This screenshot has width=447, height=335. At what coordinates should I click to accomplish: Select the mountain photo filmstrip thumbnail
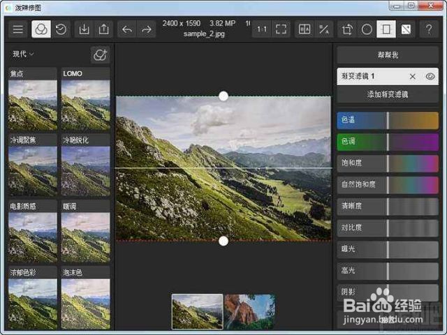(x=197, y=312)
